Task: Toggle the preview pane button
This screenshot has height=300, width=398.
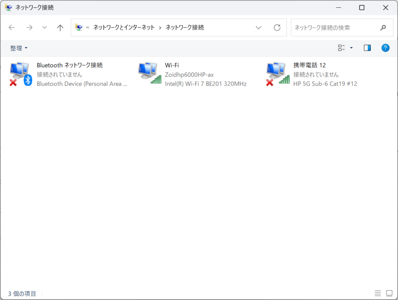Action: (367, 48)
